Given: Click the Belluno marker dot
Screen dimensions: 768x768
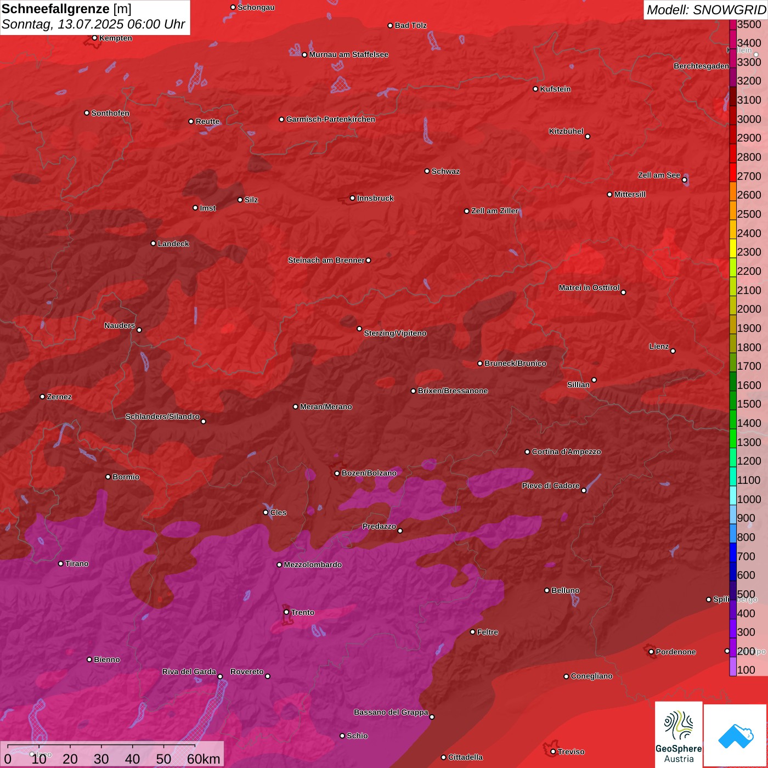Looking at the screenshot, I should [x=547, y=590].
